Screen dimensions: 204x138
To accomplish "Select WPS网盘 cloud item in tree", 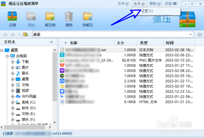I will [29, 97].
